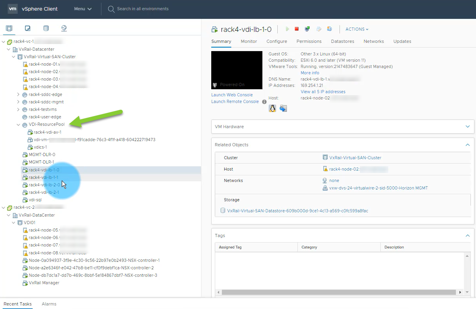Click the red Power Off icon
476x309 pixels.
pyautogui.click(x=297, y=29)
